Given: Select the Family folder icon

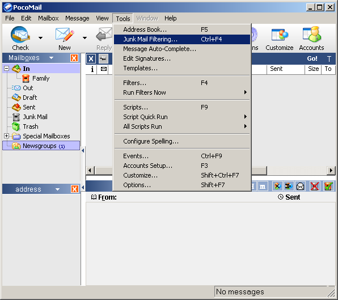Looking at the screenshot, I should (26, 78).
